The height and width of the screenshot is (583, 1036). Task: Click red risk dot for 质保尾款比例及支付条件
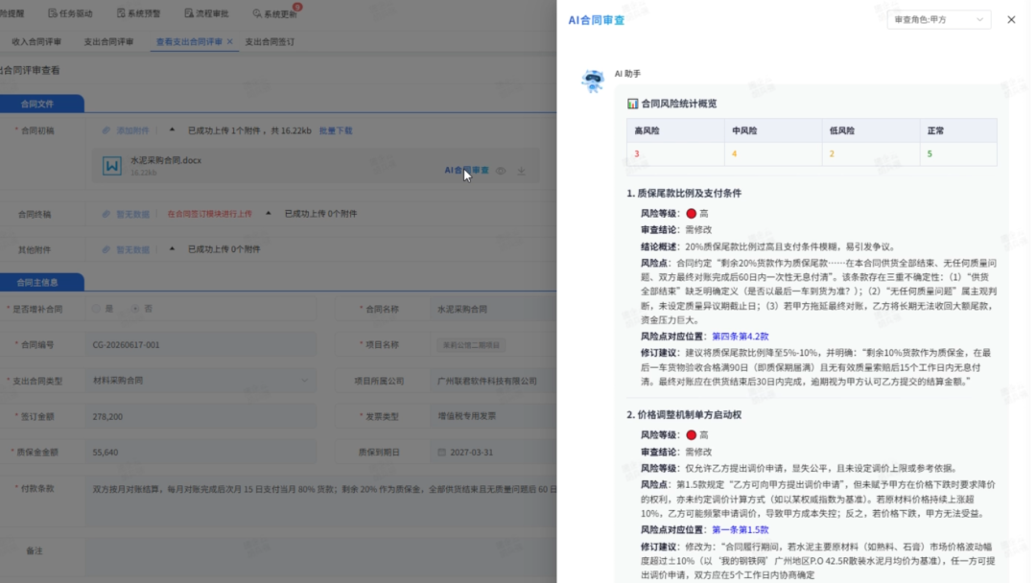pyautogui.click(x=691, y=214)
